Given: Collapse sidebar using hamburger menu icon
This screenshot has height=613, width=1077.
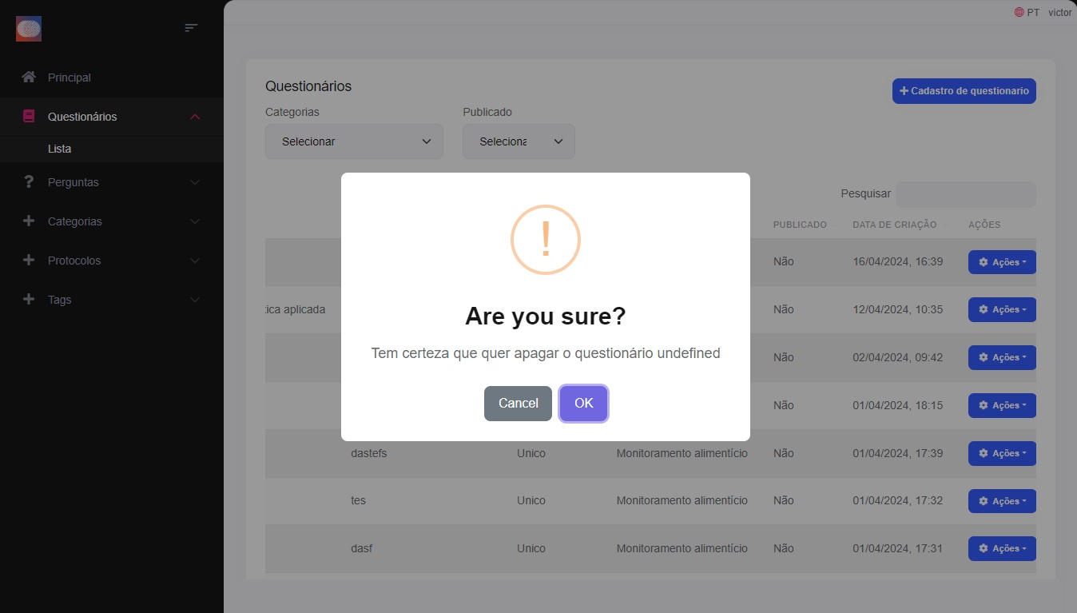Looking at the screenshot, I should pyautogui.click(x=191, y=28).
